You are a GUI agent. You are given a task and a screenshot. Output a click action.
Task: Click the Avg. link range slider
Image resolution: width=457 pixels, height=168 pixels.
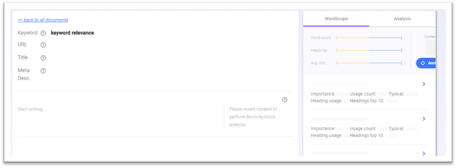pyautogui.click(x=369, y=63)
